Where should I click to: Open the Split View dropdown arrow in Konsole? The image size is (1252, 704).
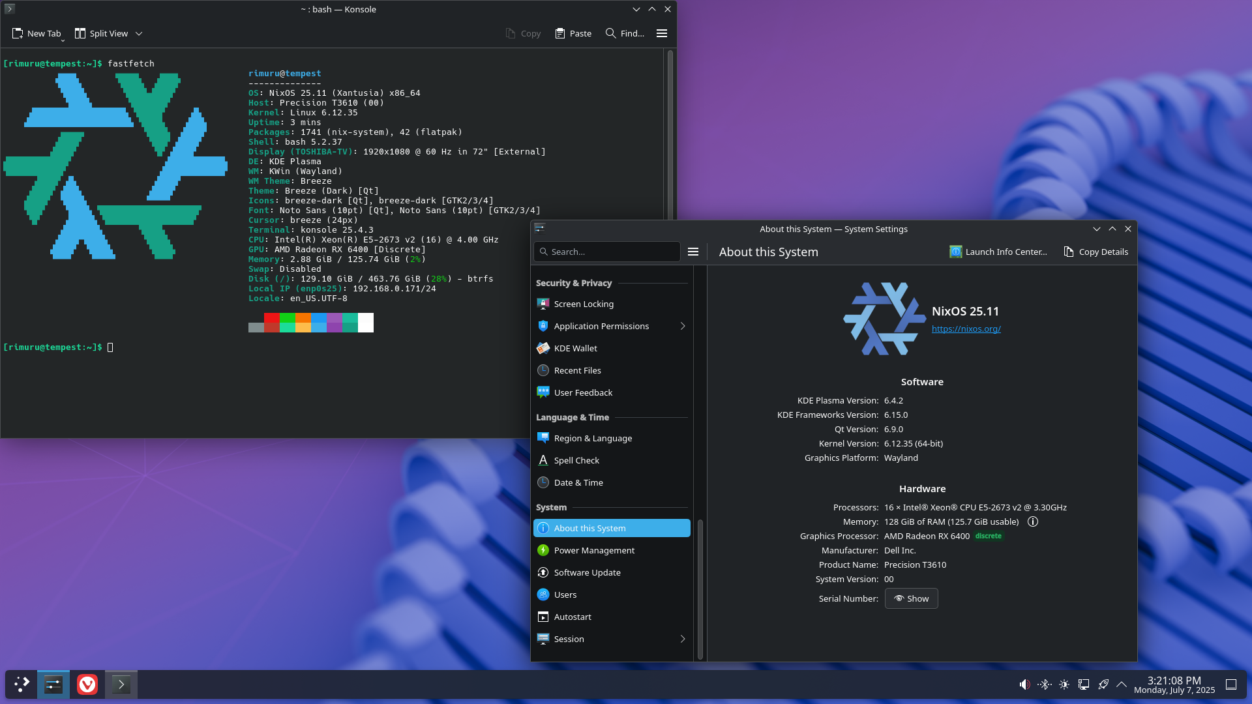[x=139, y=33]
